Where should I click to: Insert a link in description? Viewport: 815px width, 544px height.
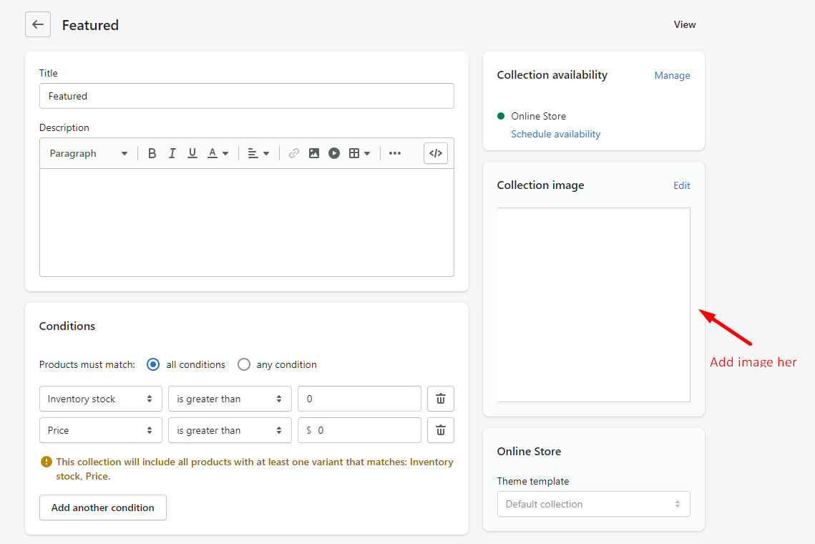pyautogui.click(x=293, y=153)
